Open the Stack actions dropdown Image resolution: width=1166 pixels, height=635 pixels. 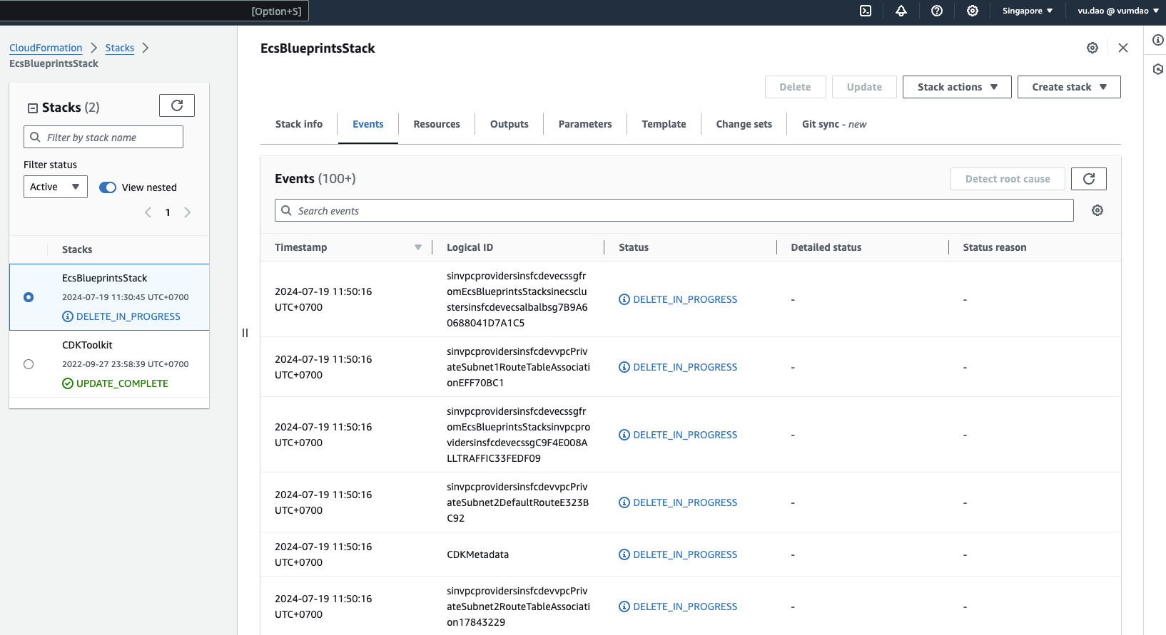(x=957, y=87)
